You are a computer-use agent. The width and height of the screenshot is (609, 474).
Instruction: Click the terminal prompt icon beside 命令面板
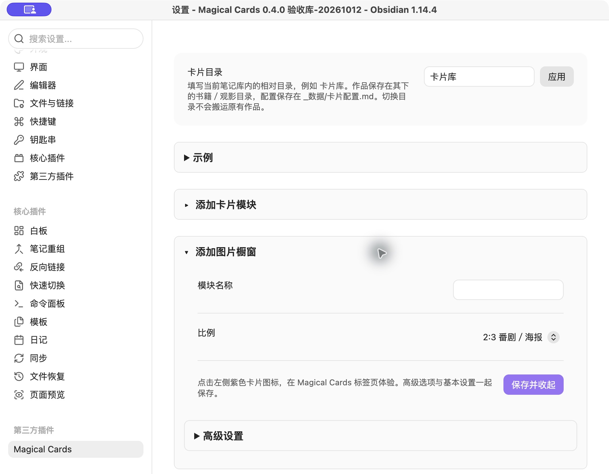19,304
